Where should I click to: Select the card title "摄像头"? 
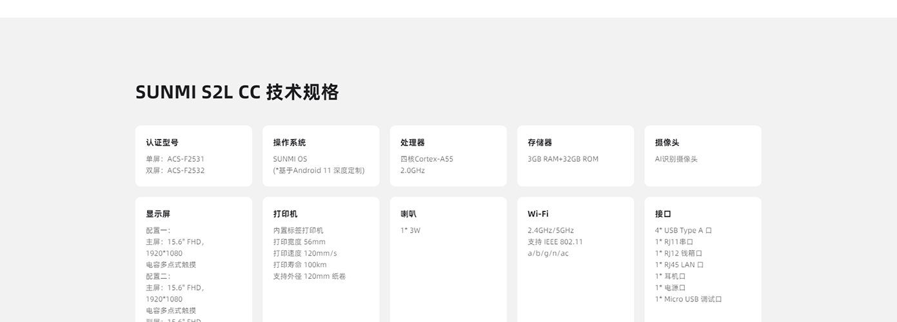click(x=667, y=142)
